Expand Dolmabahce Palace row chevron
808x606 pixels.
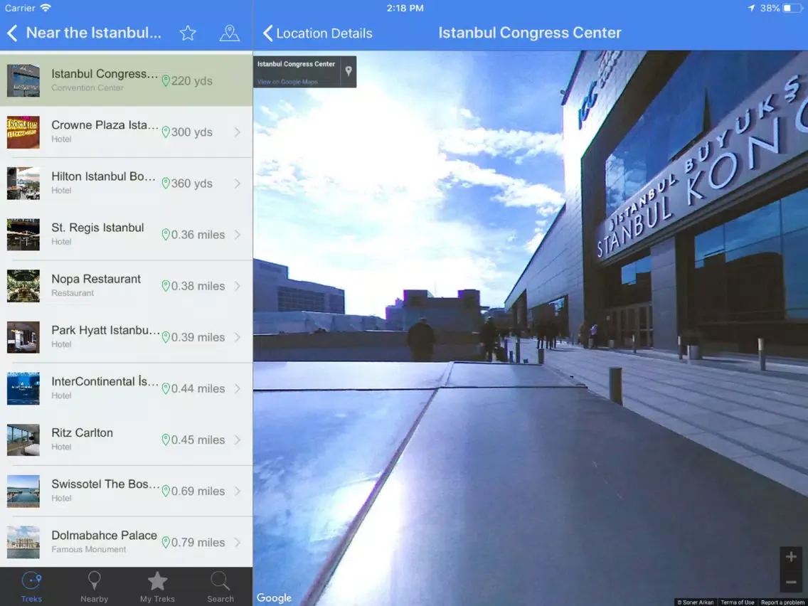(238, 542)
